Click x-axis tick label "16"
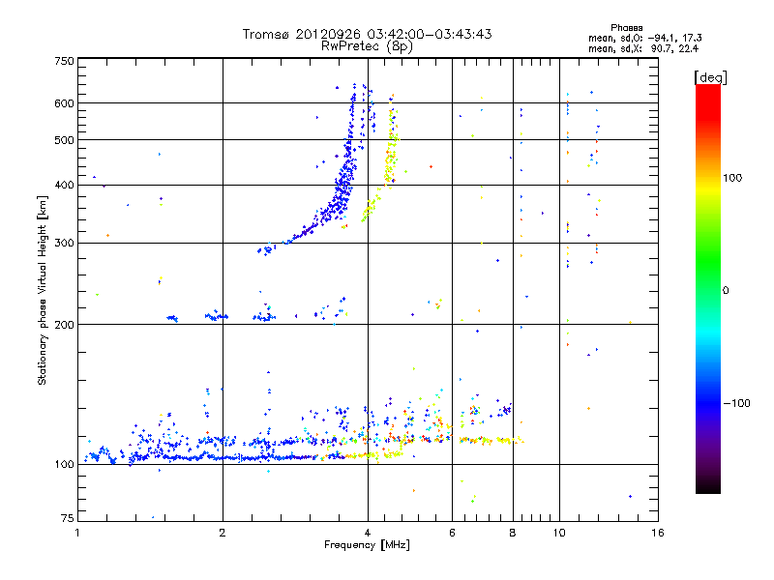This screenshot has width=774, height=580. tap(658, 533)
